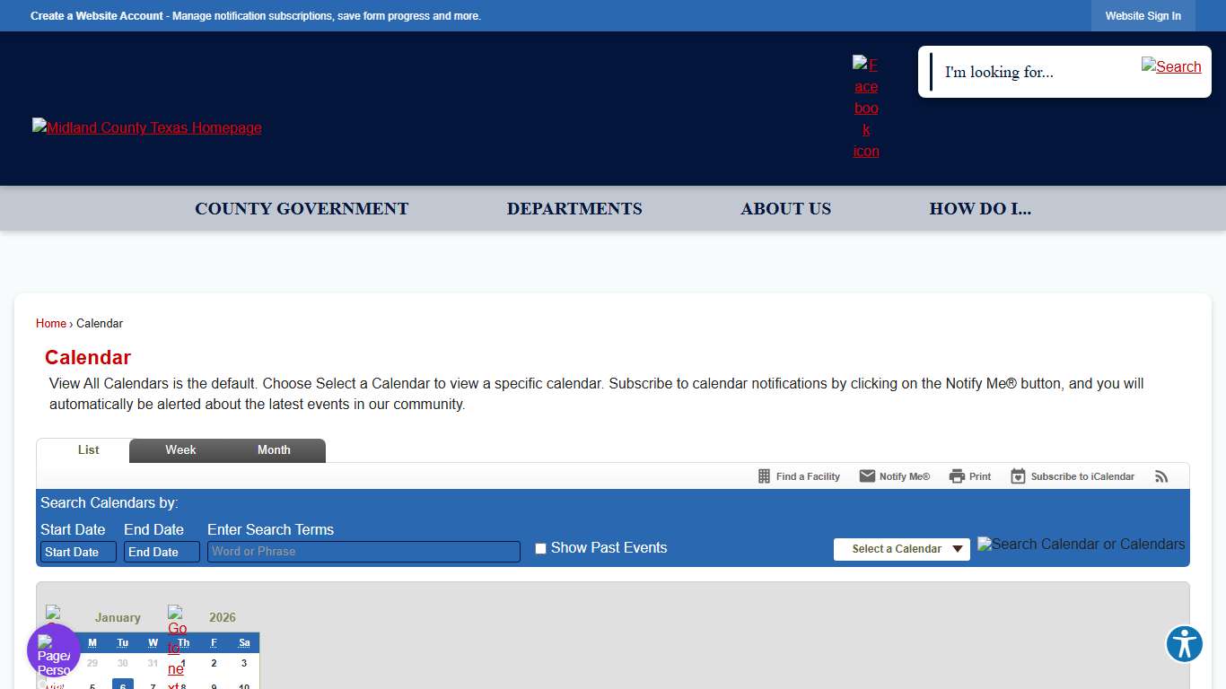Switch to the Week calendar tab
This screenshot has height=689, width=1226.
(180, 450)
